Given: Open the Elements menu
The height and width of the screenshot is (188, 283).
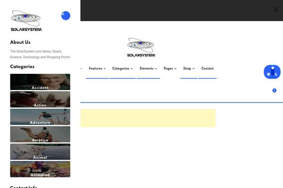Looking at the screenshot, I should [148, 69].
